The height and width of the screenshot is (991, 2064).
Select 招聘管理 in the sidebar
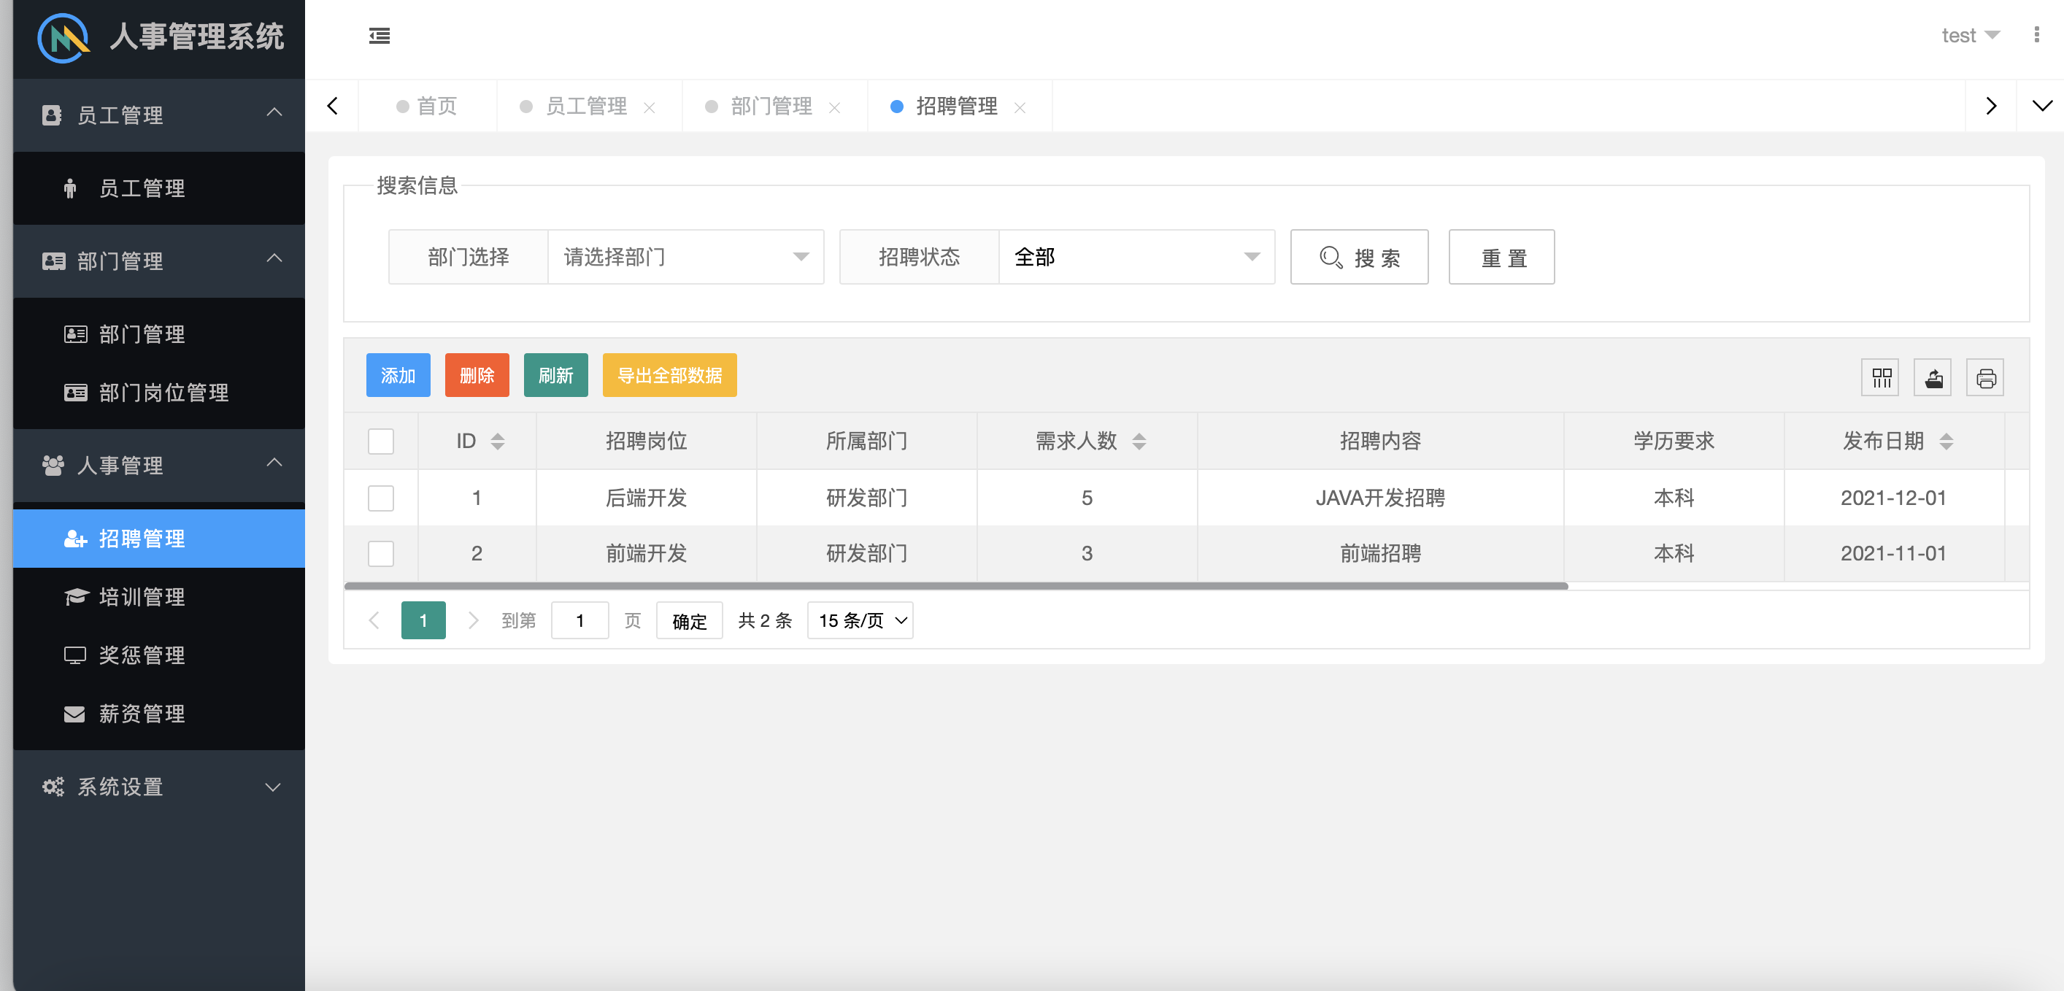click(x=158, y=539)
